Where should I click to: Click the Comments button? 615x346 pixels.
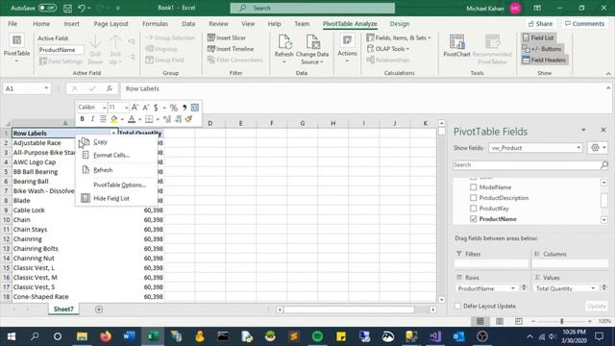584,24
